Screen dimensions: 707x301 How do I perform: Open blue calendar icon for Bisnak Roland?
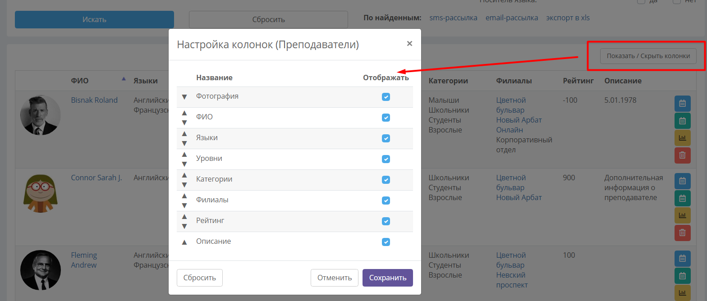(x=682, y=103)
